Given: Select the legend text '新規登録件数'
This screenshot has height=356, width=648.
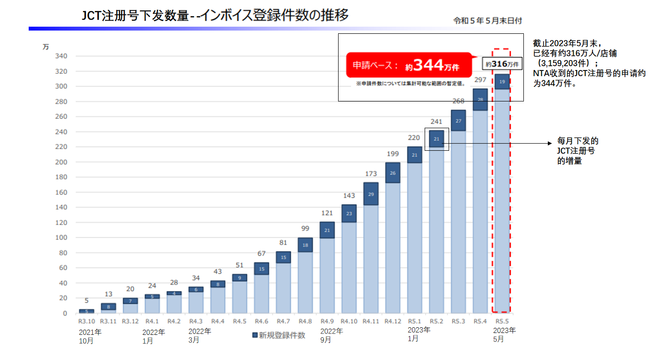Looking at the screenshot, I should pos(282,335).
